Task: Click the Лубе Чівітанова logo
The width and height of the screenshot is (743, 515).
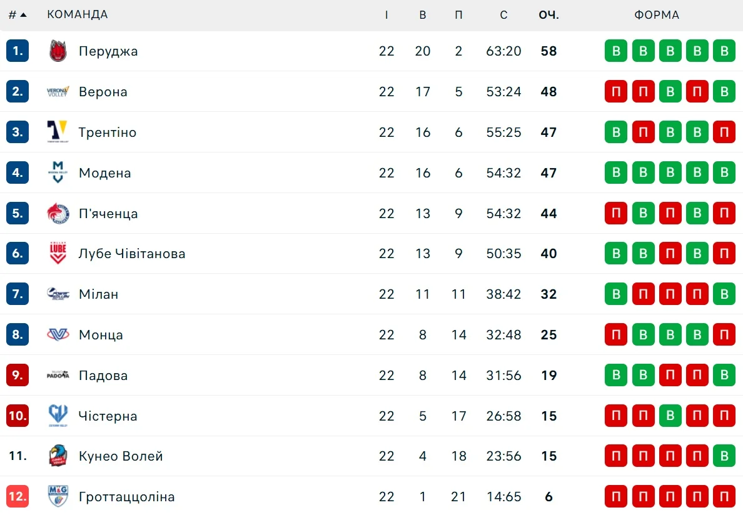Action: pyautogui.click(x=58, y=254)
